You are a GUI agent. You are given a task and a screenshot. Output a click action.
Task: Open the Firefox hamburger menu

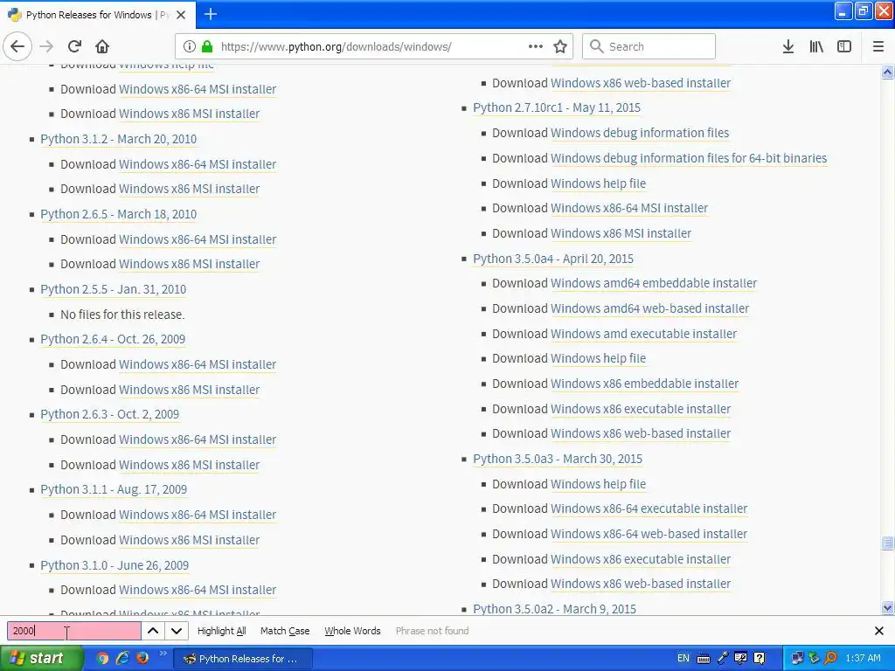pyautogui.click(x=878, y=46)
